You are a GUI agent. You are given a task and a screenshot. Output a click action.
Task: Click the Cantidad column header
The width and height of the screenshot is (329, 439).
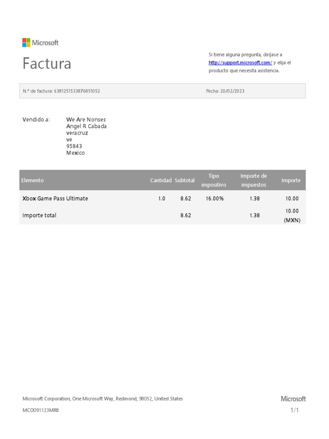(x=161, y=180)
